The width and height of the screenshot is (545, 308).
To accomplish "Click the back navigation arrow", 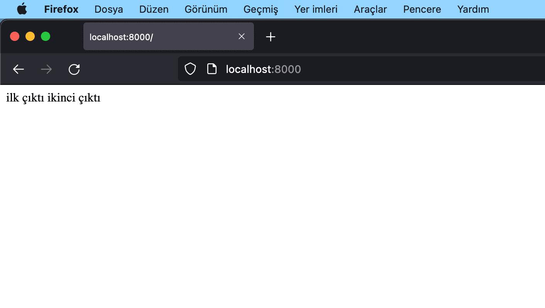I will click(x=18, y=69).
